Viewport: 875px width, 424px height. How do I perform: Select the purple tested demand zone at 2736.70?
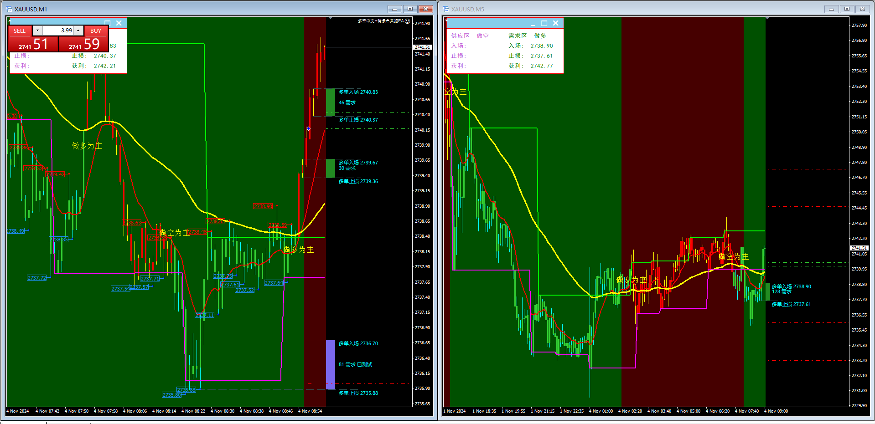point(331,365)
